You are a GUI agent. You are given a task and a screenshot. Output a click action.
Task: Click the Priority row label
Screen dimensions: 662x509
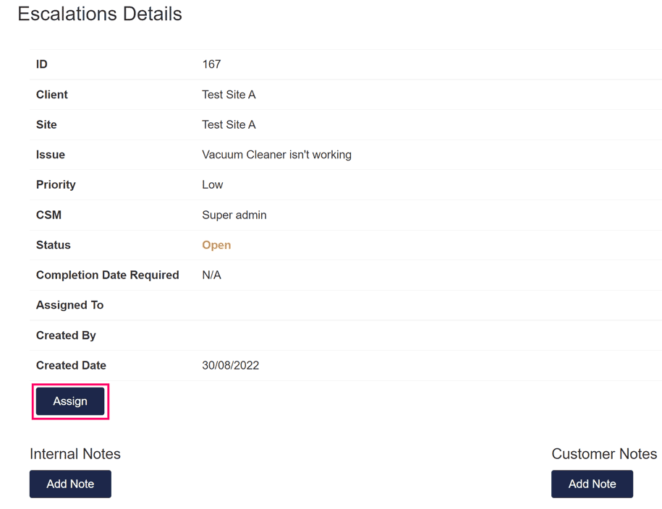pyautogui.click(x=56, y=185)
